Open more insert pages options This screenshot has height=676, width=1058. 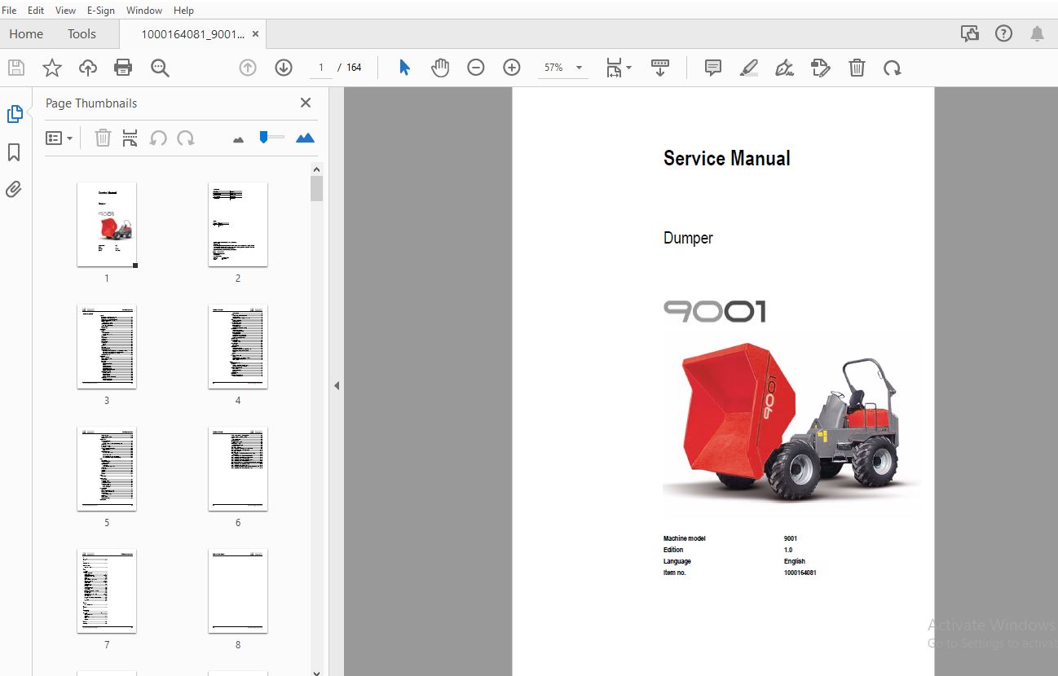(130, 138)
